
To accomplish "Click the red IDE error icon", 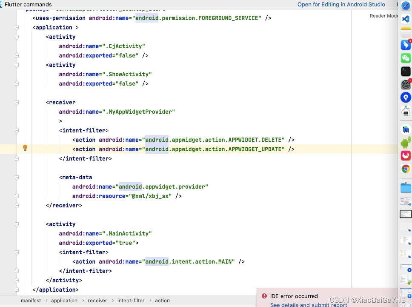I will point(264,296).
